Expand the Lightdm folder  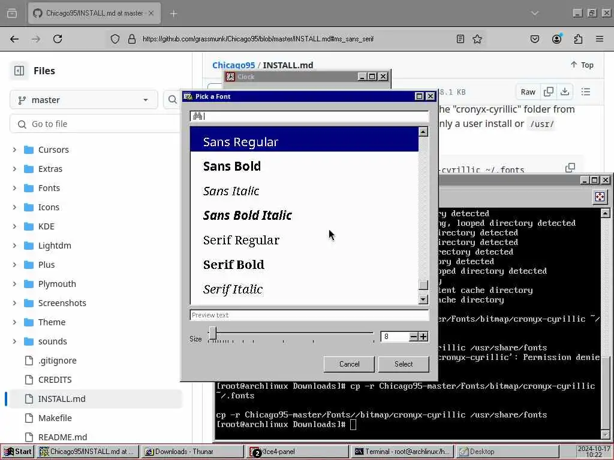click(x=14, y=246)
